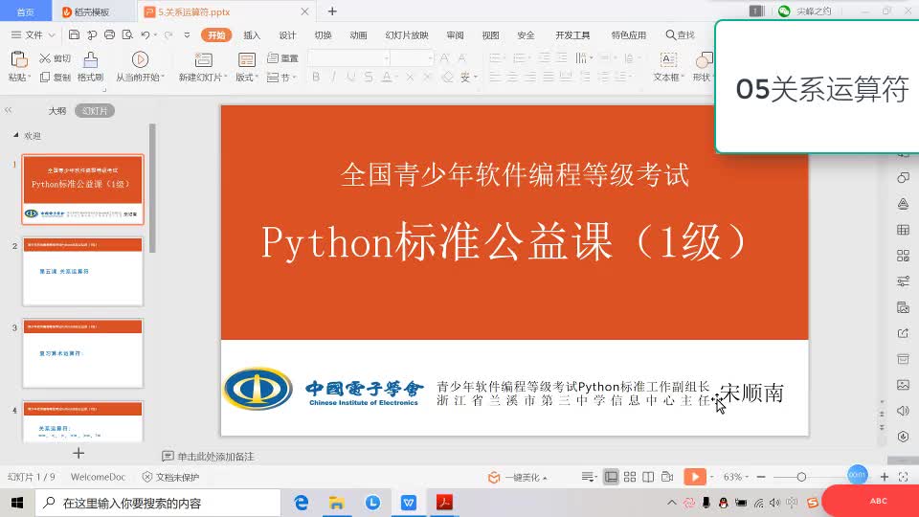
Task: Click 文档未保护 document protection status
Action: click(170, 477)
